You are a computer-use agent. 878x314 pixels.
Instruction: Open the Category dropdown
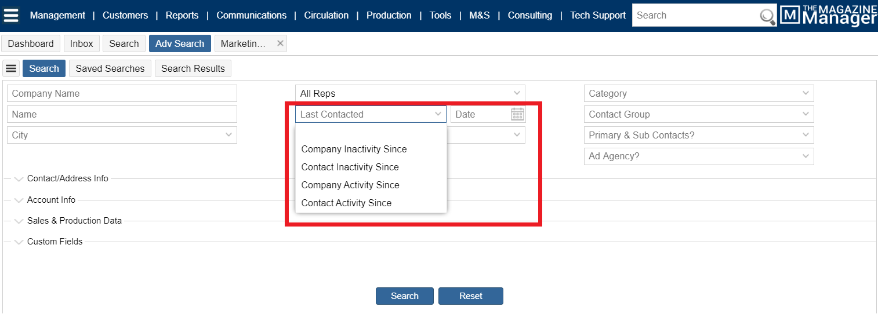point(698,93)
